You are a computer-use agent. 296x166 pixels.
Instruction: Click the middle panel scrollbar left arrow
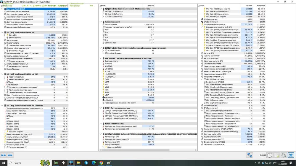pyautogui.click(x=100, y=150)
